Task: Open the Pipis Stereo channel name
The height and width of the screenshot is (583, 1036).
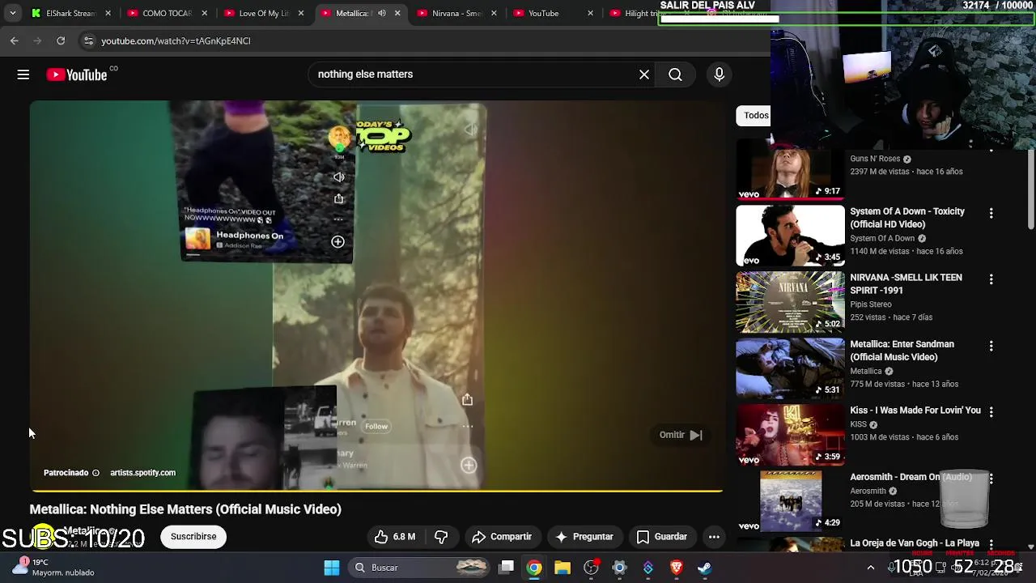Action: (870, 304)
